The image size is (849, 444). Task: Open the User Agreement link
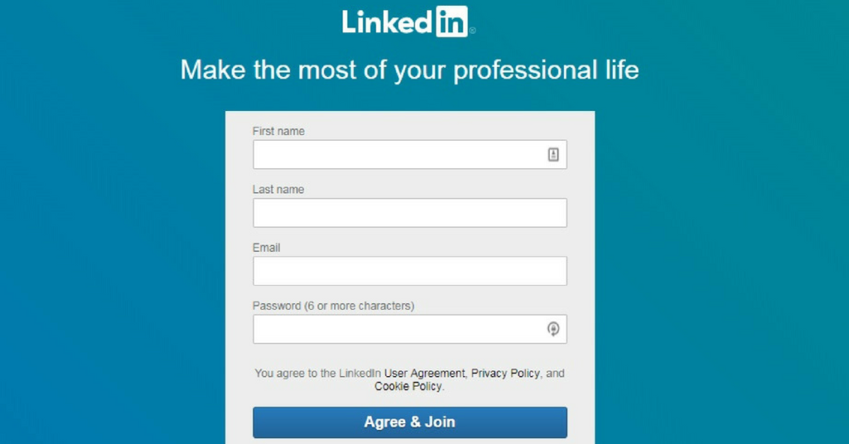[424, 373]
